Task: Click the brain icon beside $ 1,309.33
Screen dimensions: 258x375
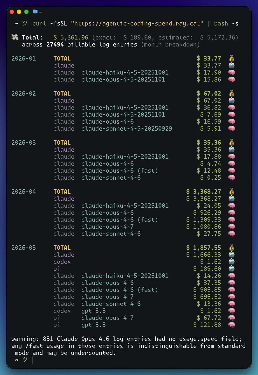Action: (232, 220)
